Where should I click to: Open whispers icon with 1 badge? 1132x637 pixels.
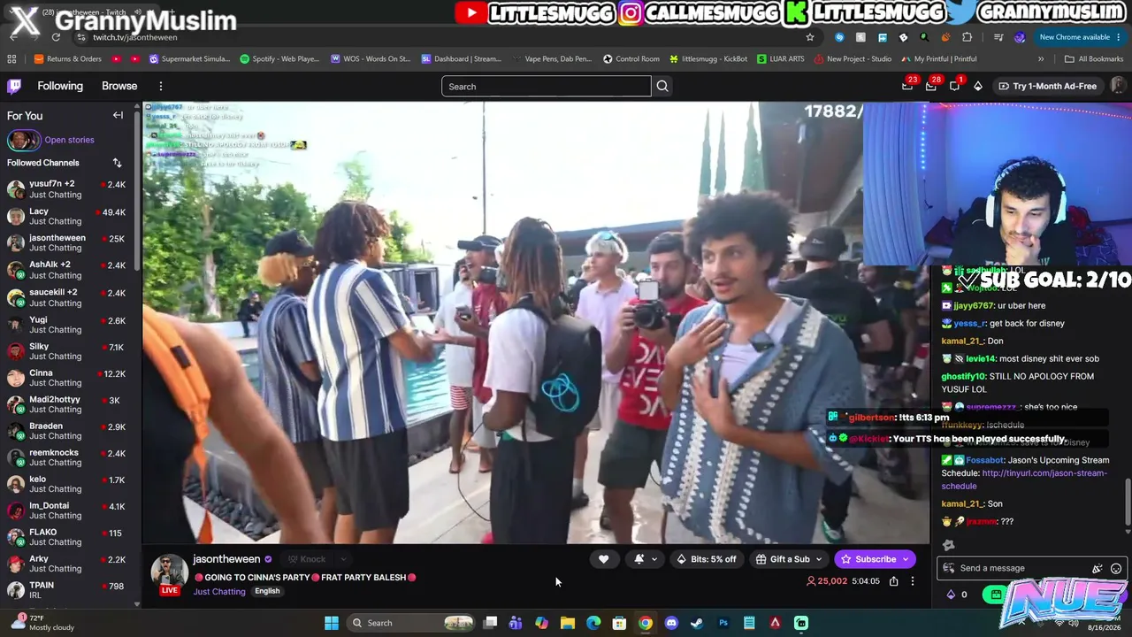pyautogui.click(x=954, y=86)
